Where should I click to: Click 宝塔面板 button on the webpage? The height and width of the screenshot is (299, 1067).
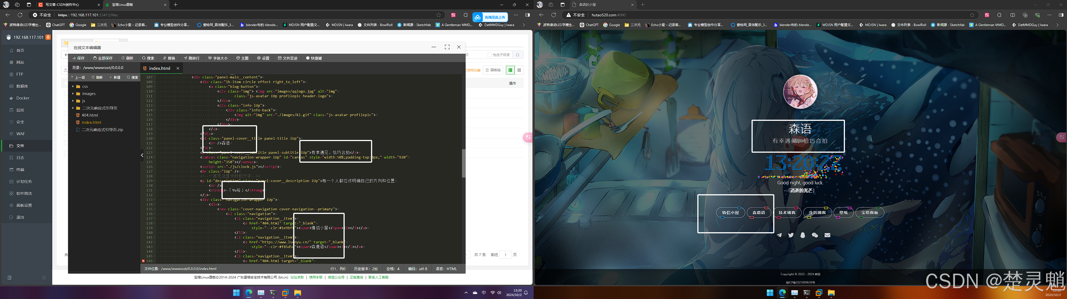pyautogui.click(x=870, y=213)
